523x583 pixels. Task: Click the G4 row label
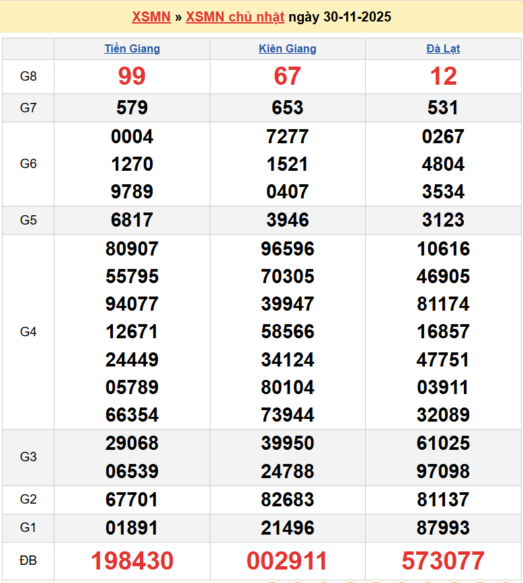point(28,332)
